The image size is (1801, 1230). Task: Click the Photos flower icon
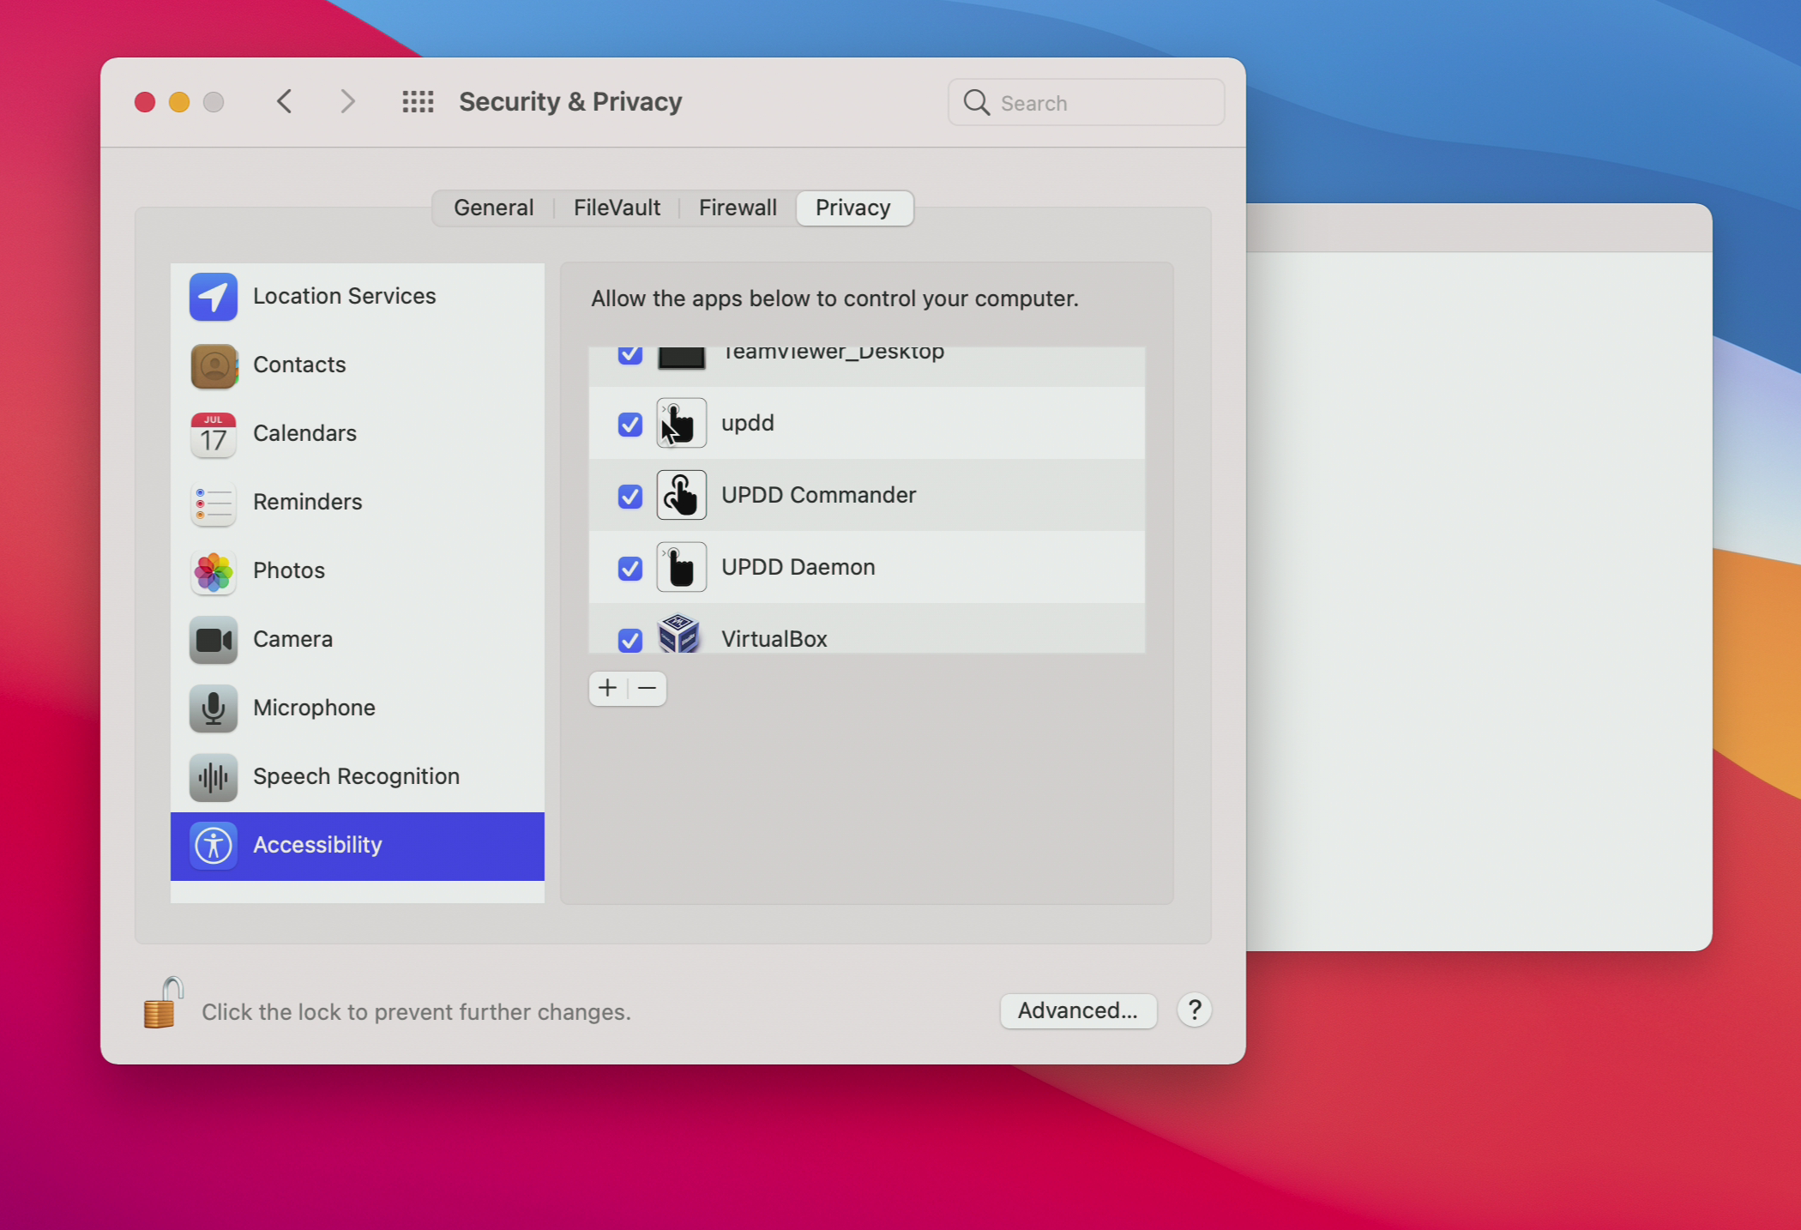[x=213, y=571]
